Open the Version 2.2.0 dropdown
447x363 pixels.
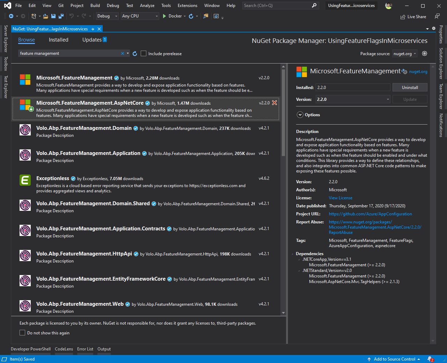(353, 99)
